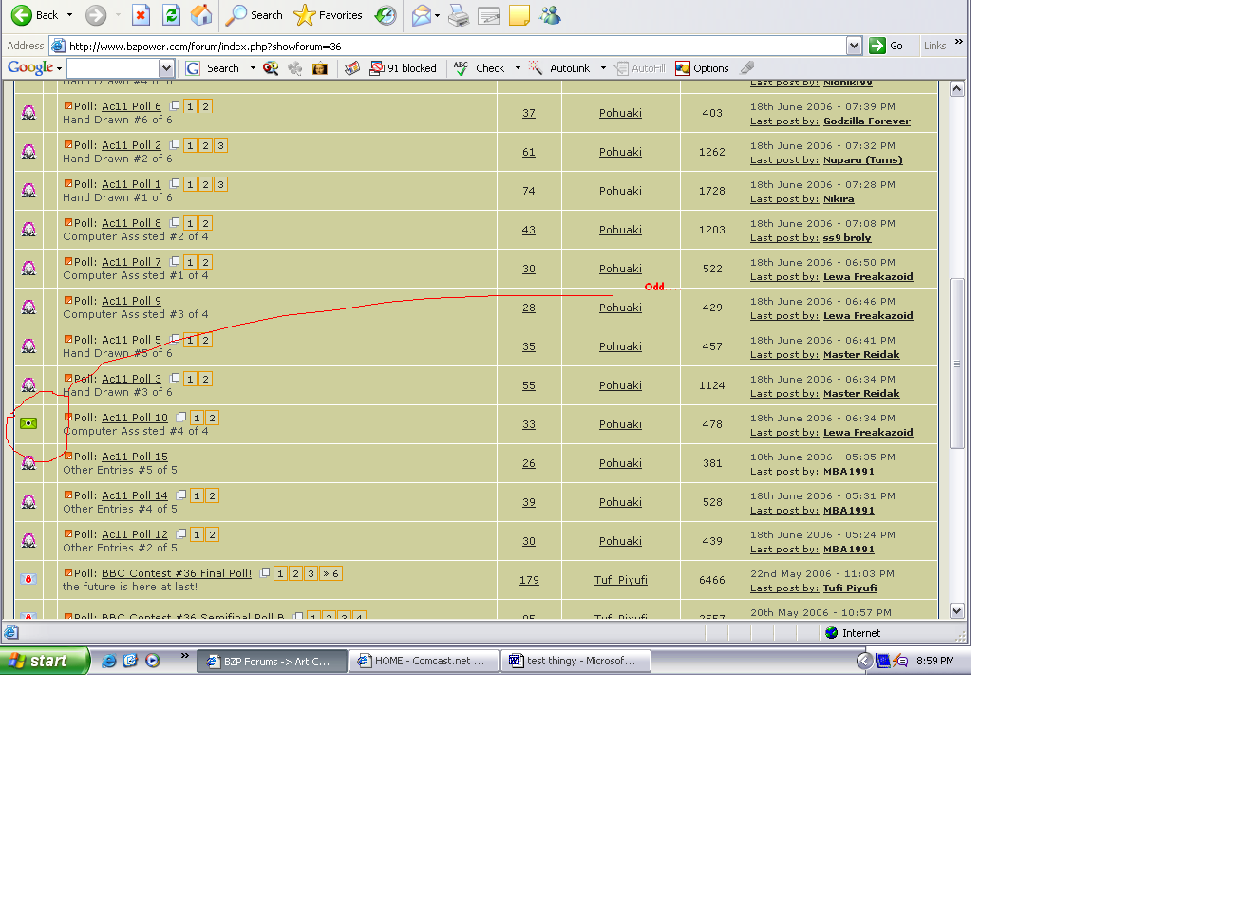Go back using the Back arrow button
Screen dimensions: 1245x915
click(33, 15)
